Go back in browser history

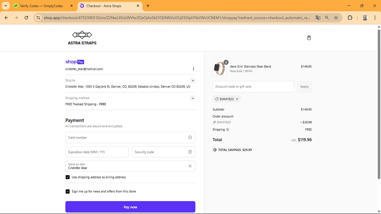(6, 18)
